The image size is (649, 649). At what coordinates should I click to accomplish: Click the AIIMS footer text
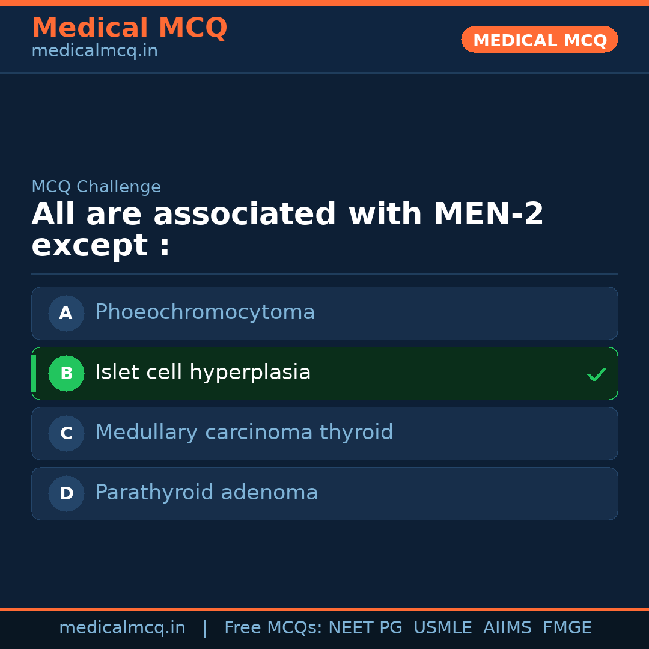point(507,628)
